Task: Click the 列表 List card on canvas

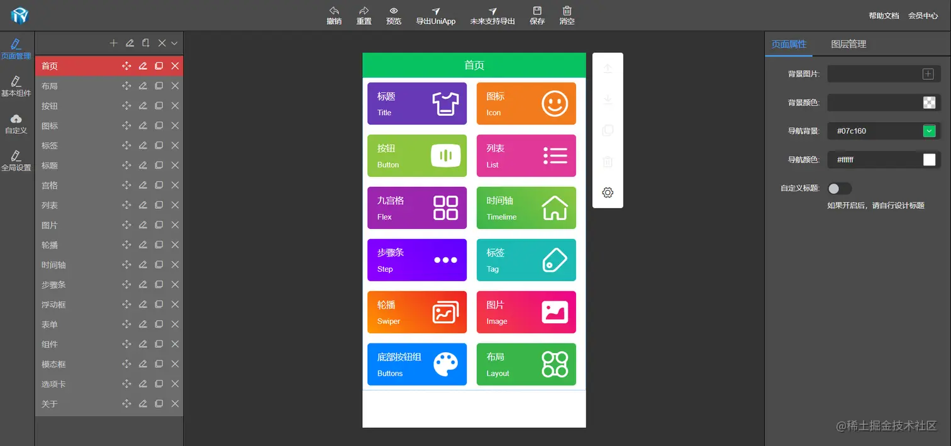Action: (526, 155)
